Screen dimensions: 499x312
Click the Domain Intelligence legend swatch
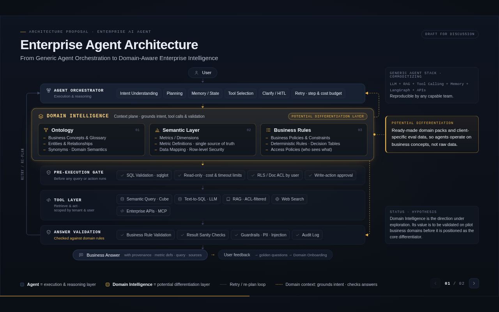coord(108,285)
